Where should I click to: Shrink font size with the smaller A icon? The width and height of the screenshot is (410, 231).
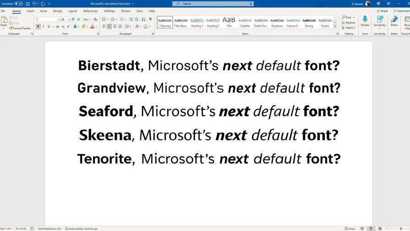79,19
